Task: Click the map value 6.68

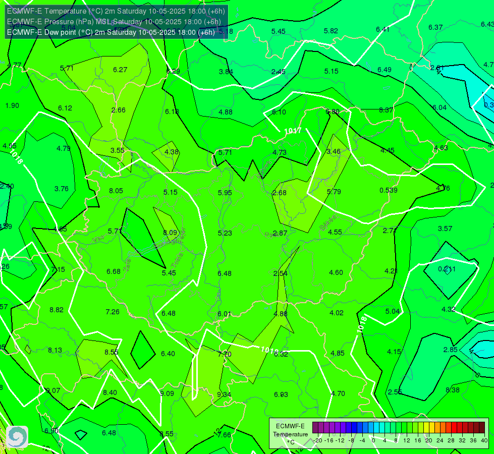Action: tap(114, 271)
